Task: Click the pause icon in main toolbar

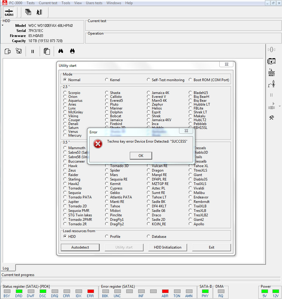Action: pos(33,51)
